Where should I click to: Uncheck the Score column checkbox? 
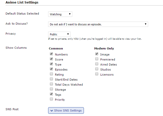(x=51, y=59)
